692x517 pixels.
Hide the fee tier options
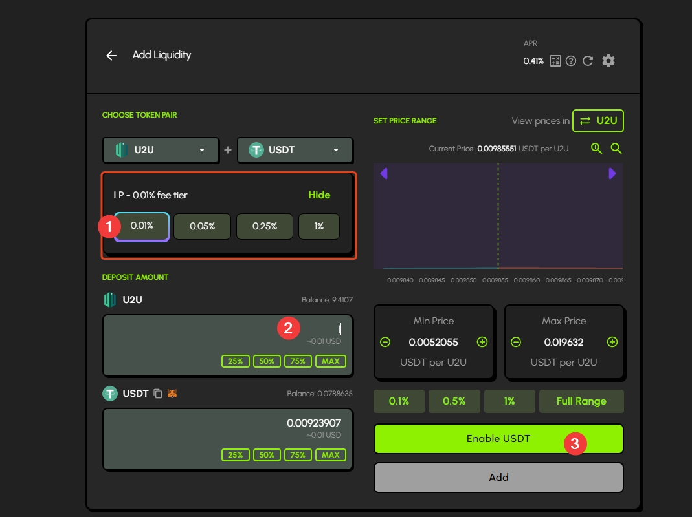[x=319, y=195]
